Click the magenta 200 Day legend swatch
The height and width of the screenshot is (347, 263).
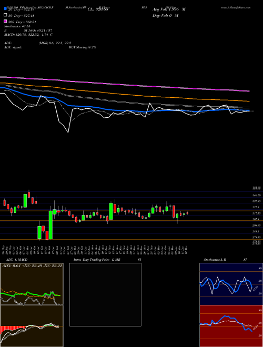click(x=5, y=22)
